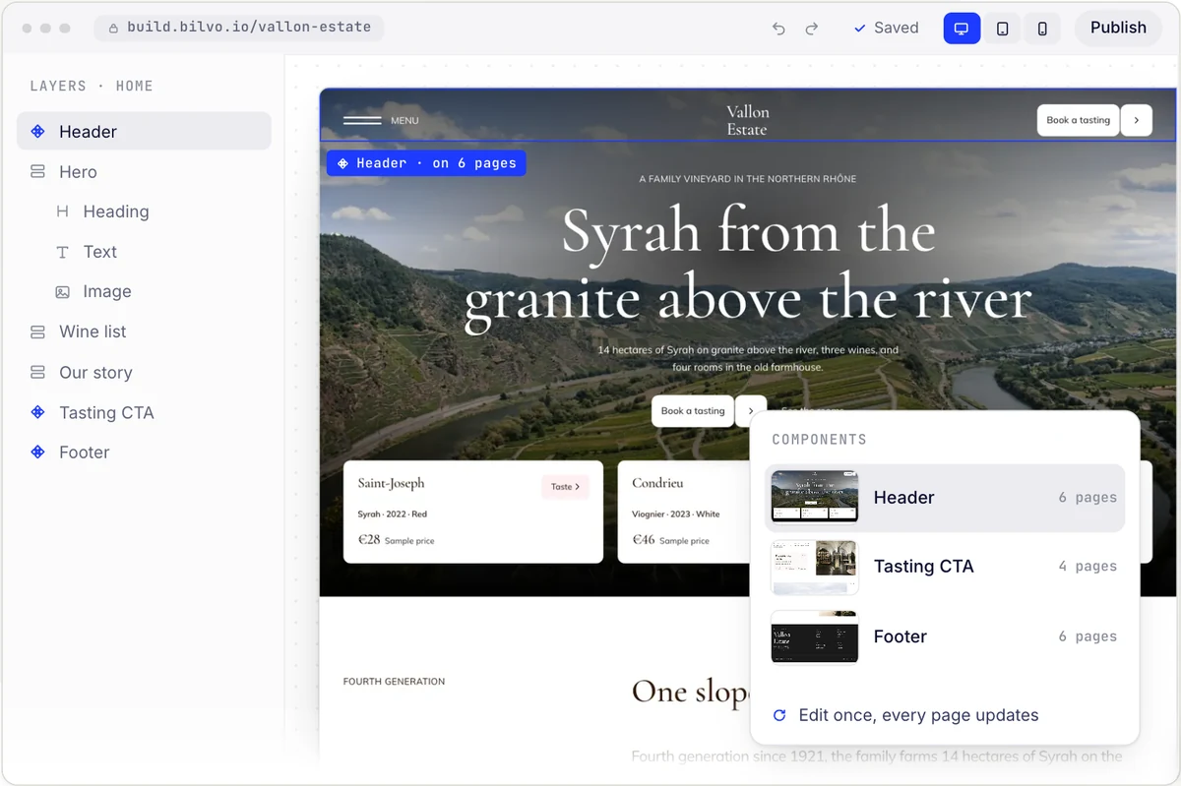Select Tasting CTA in Components popup
The image size is (1181, 786).
pos(945,567)
